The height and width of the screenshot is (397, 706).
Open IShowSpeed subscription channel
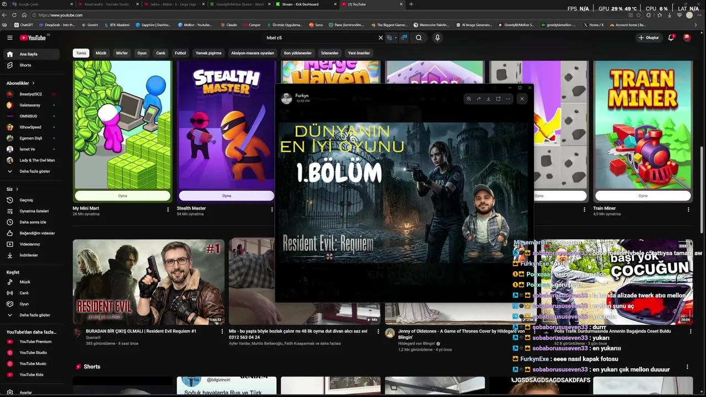pyautogui.click(x=31, y=127)
